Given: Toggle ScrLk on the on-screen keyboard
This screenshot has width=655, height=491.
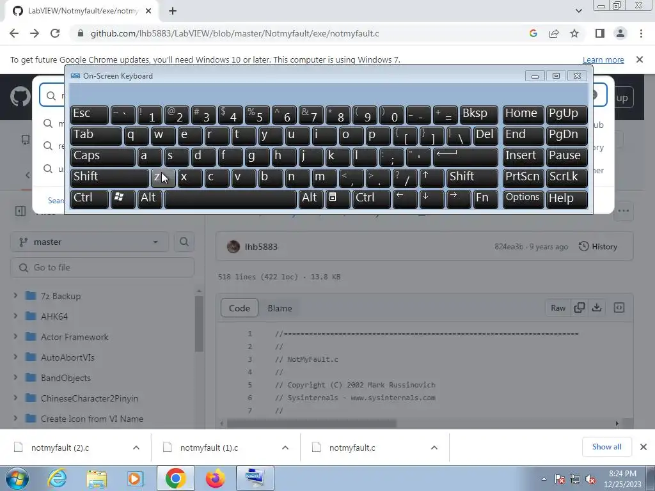Looking at the screenshot, I should click(x=567, y=178).
